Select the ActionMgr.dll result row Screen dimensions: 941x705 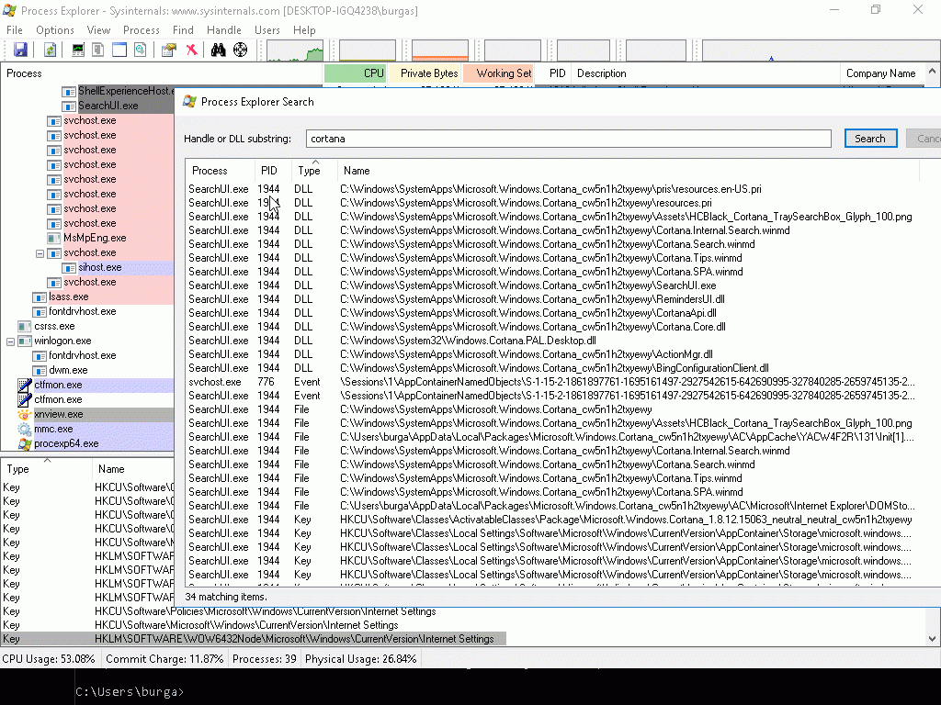(552, 354)
